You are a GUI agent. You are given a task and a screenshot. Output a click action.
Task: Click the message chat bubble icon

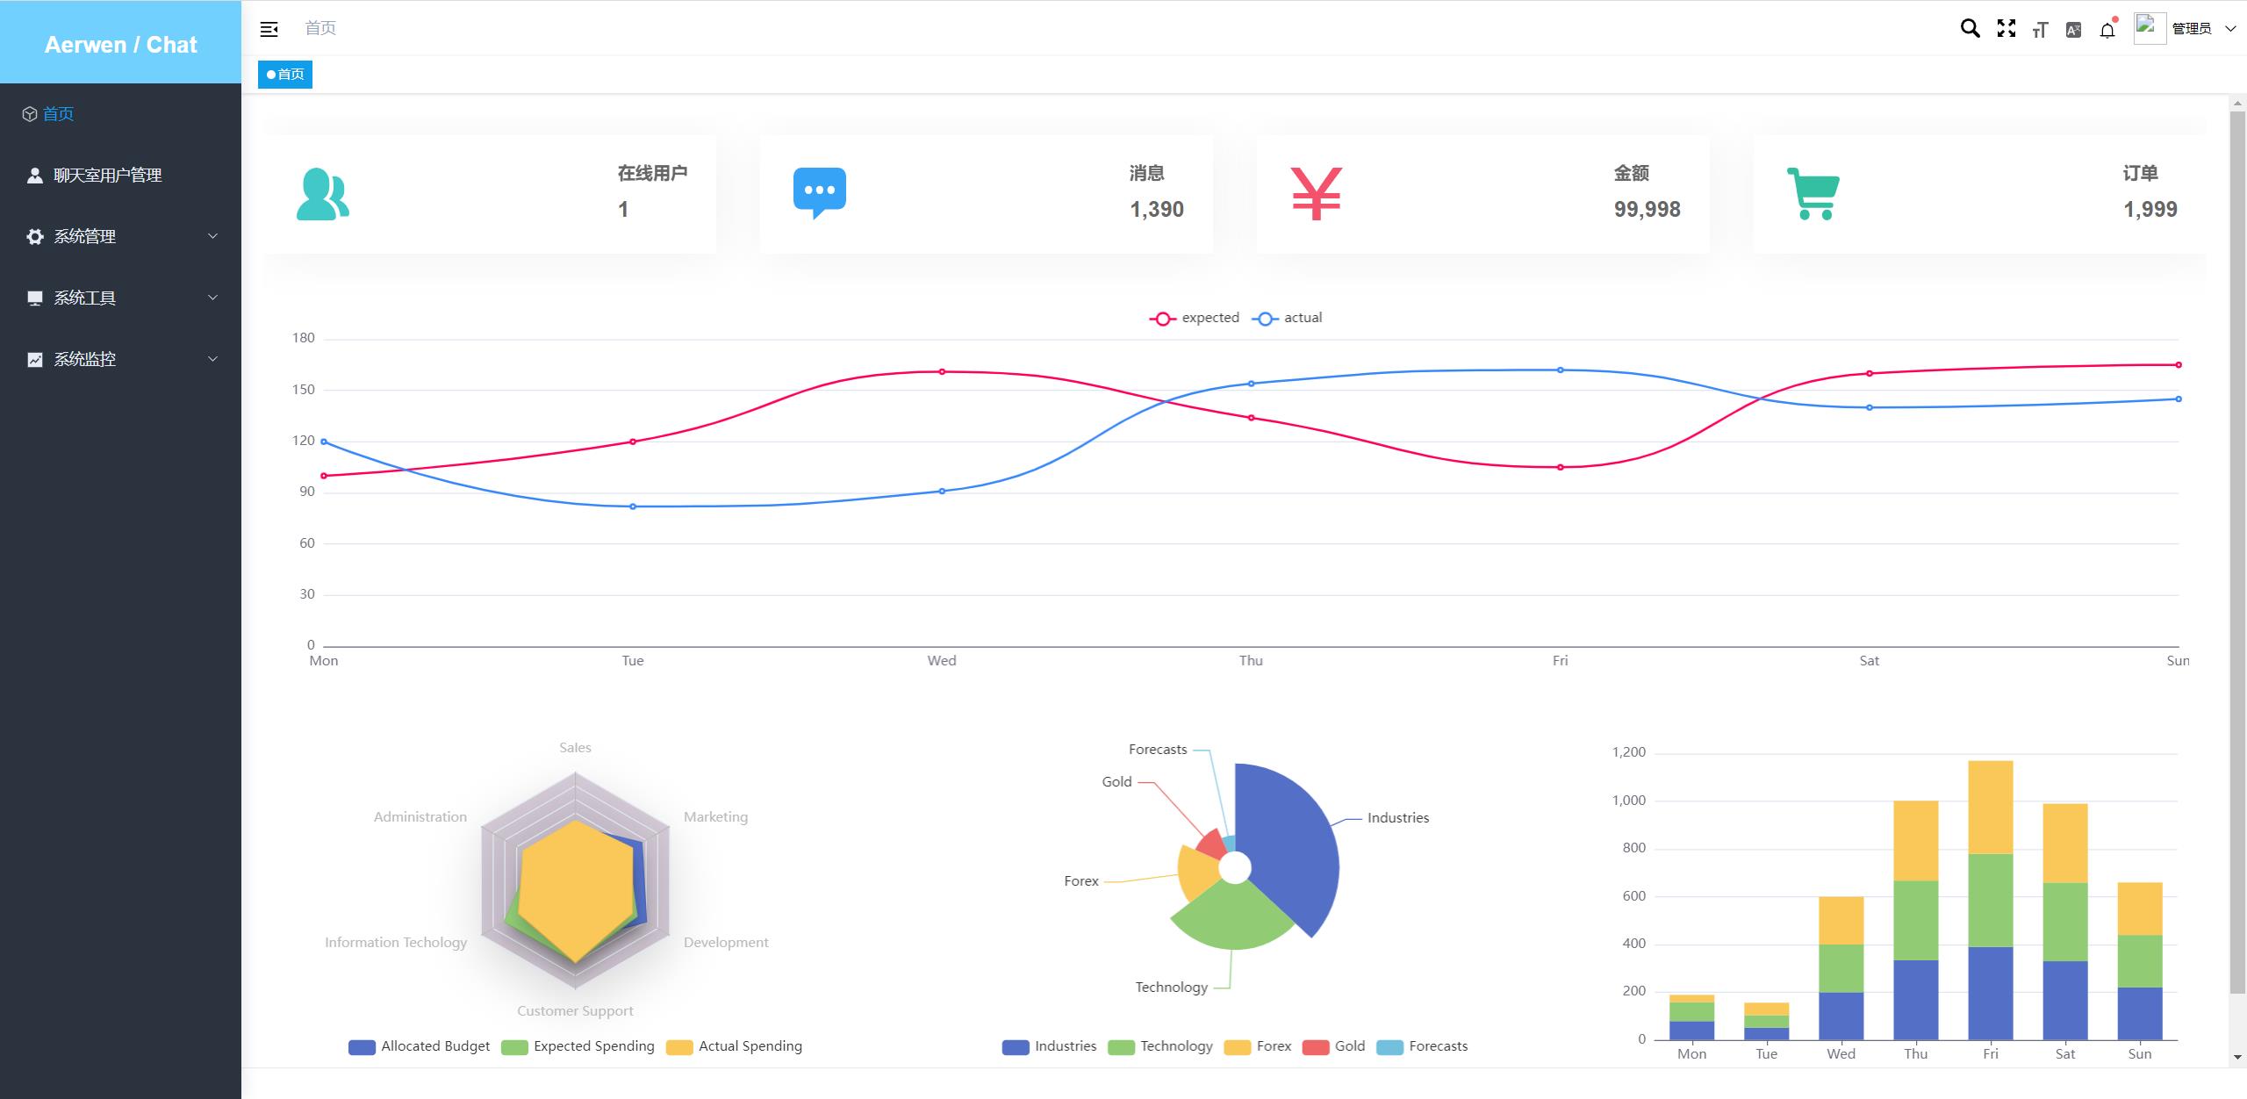click(x=820, y=193)
